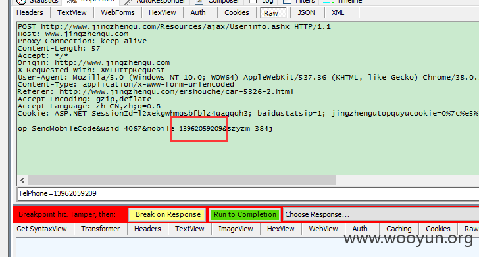The image size is (479, 257).
Task: Click the horizontal scrollbar thumb in request pane
Action: 182,180
